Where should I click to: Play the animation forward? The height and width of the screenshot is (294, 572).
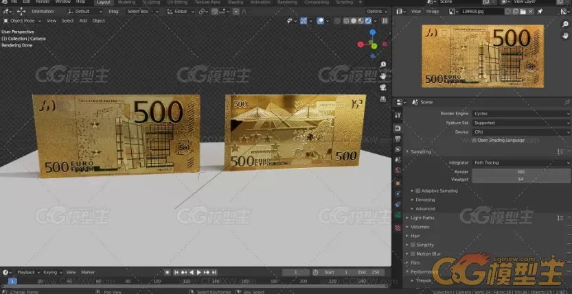point(199,272)
